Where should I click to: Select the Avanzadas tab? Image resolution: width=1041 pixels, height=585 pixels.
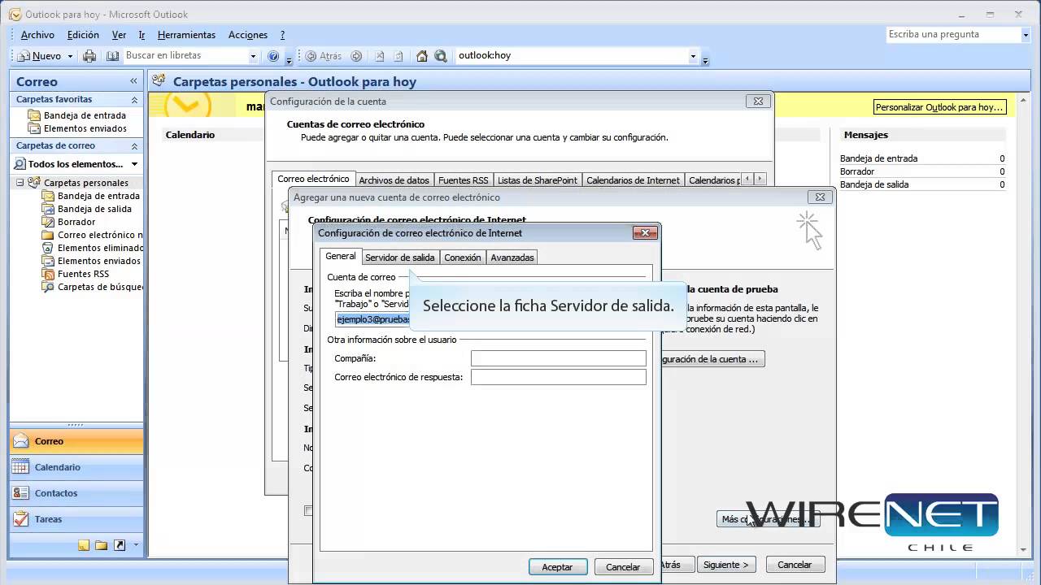[512, 258]
